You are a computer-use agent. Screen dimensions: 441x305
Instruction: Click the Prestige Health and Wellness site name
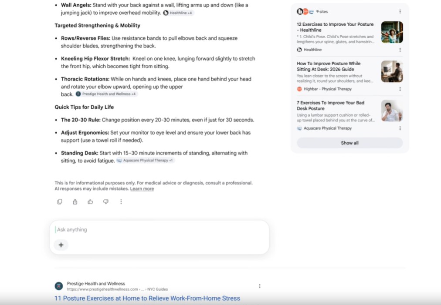tap(96, 284)
